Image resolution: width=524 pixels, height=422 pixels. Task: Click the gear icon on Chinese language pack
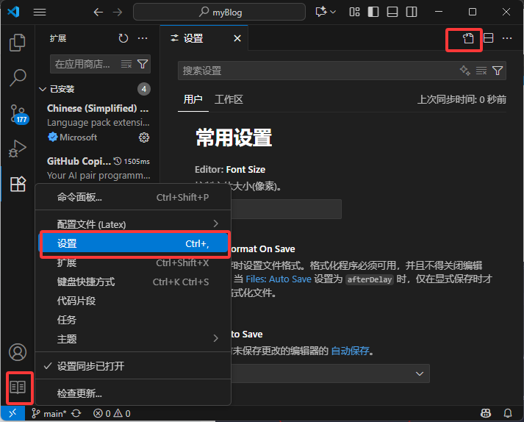144,137
